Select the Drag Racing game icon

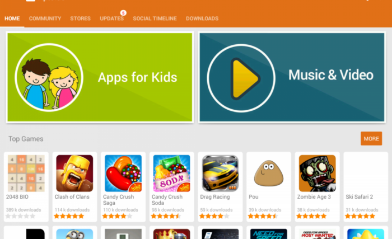(220, 174)
